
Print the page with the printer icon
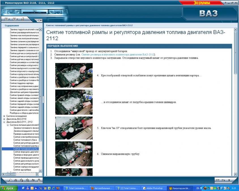pyautogui.click(x=39, y=180)
